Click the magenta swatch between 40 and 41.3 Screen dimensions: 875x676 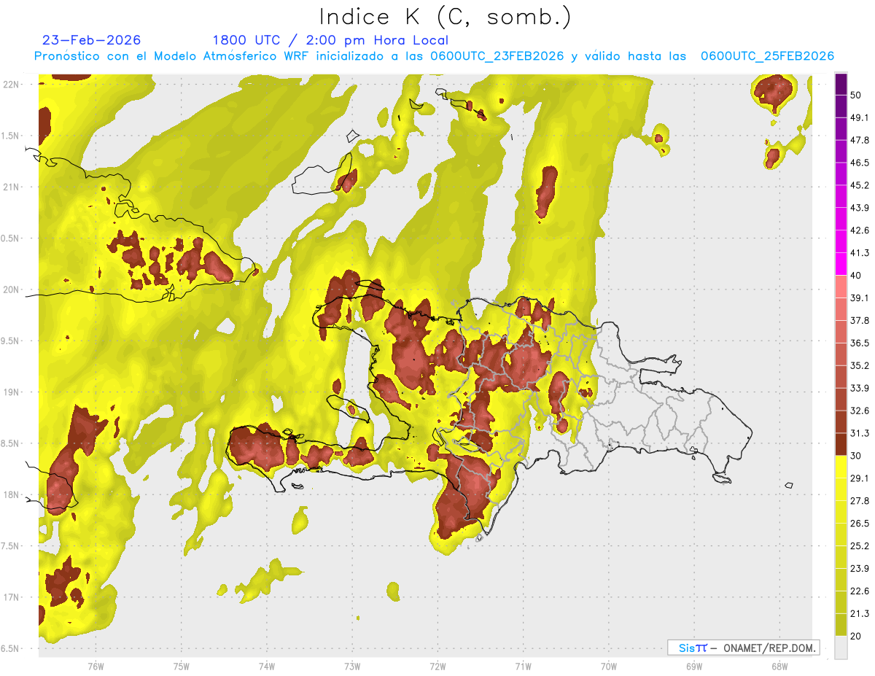point(841,264)
